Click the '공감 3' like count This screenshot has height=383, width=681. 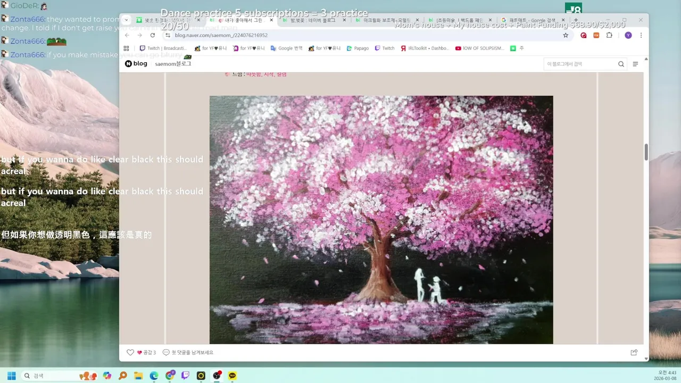(150, 352)
